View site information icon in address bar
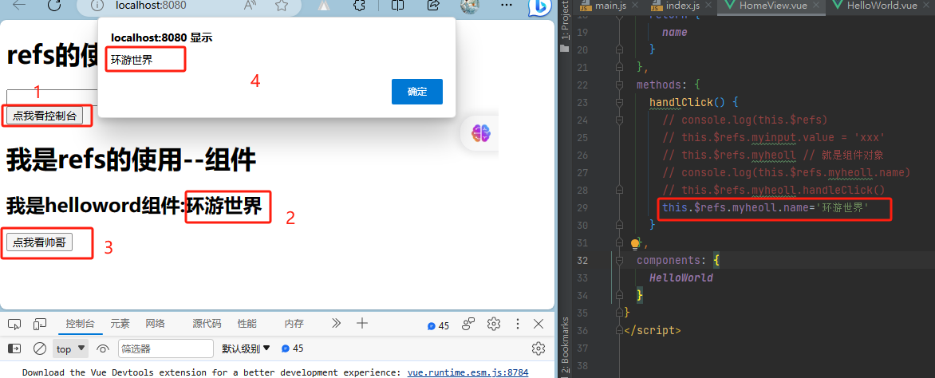This screenshot has height=378, width=935. [98, 6]
